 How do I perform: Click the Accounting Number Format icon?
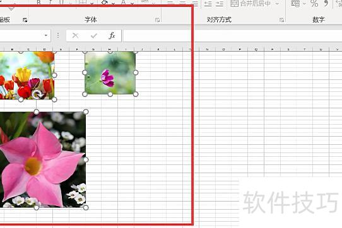(x=295, y=3)
